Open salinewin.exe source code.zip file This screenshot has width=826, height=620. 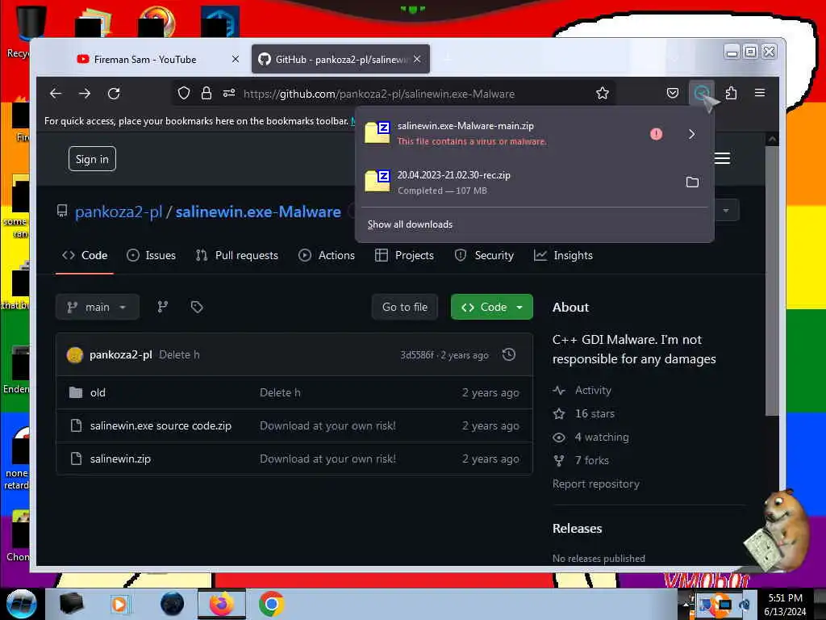161,426
